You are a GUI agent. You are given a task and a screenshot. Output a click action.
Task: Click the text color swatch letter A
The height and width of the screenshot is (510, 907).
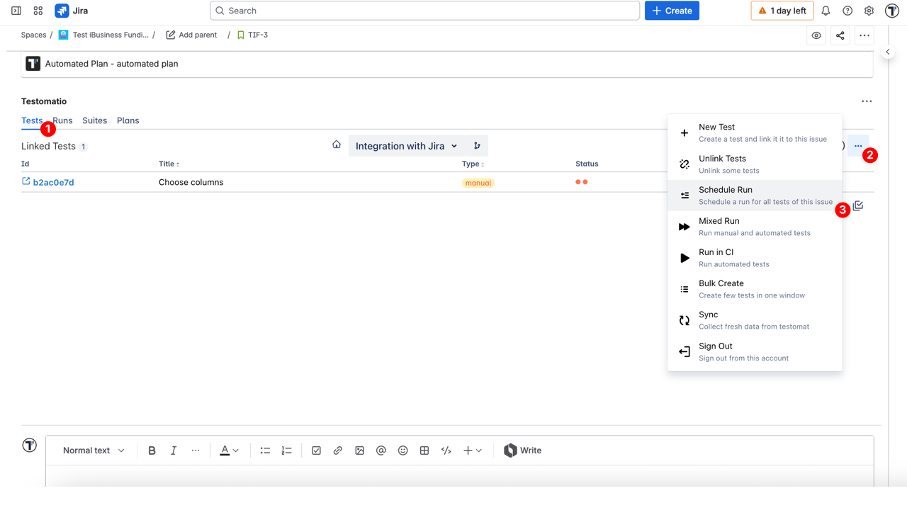(x=225, y=450)
